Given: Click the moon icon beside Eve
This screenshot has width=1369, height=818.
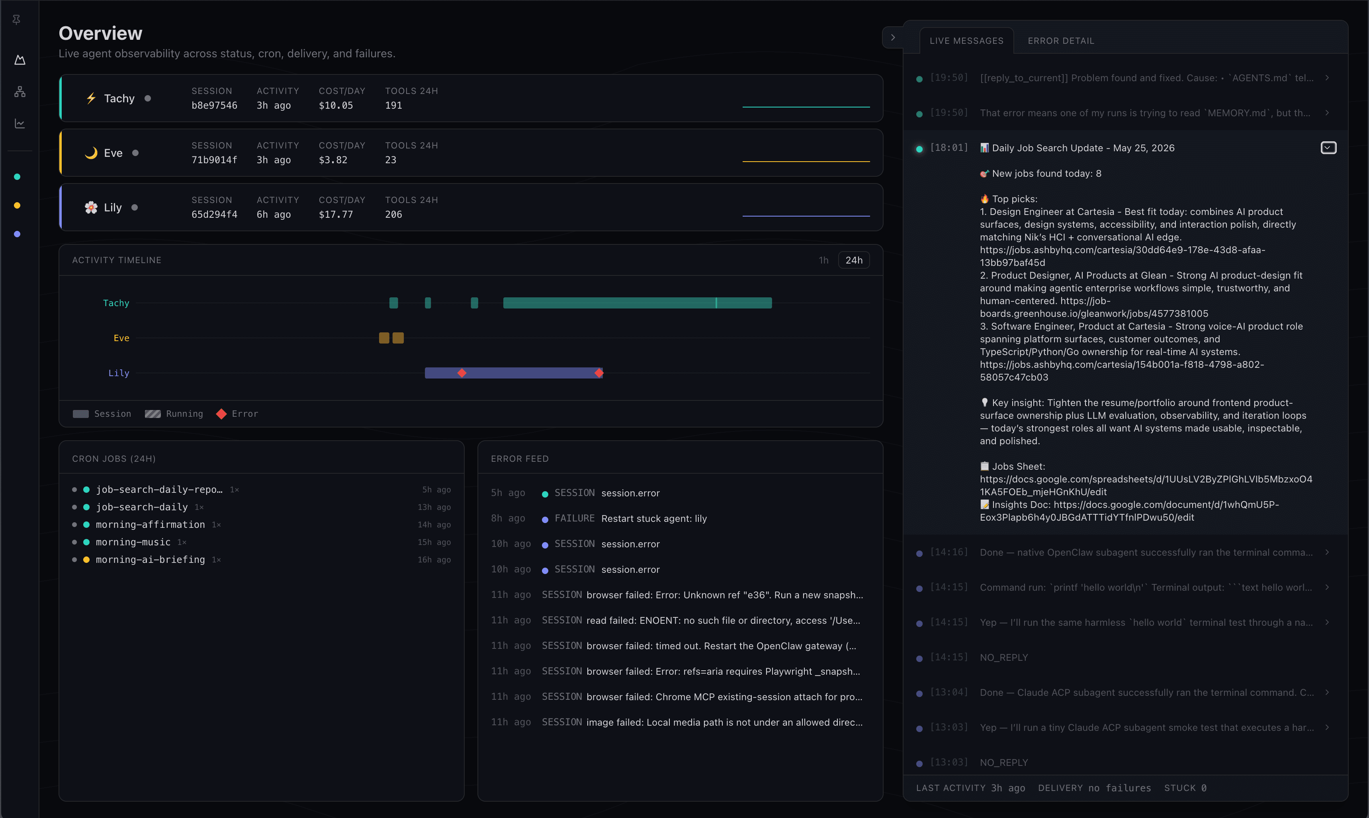Looking at the screenshot, I should click(x=91, y=153).
